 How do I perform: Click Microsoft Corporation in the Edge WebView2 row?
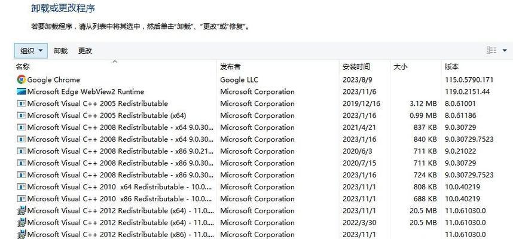257,91
